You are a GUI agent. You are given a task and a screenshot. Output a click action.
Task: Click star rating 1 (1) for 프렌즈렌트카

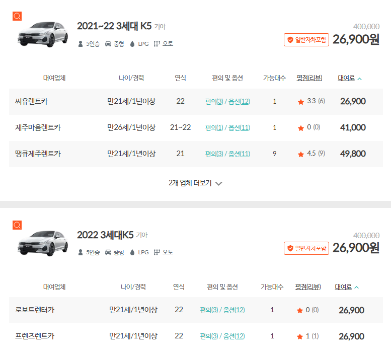click(307, 336)
